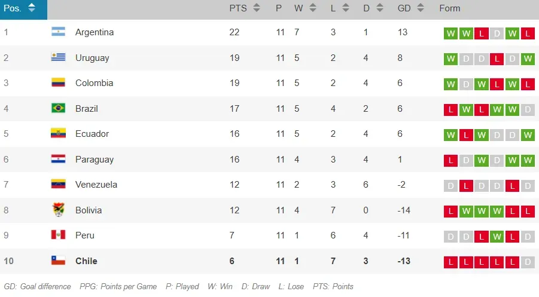Click the Brazil flag icon
Viewport: 539px width, 297px height.
click(58, 109)
